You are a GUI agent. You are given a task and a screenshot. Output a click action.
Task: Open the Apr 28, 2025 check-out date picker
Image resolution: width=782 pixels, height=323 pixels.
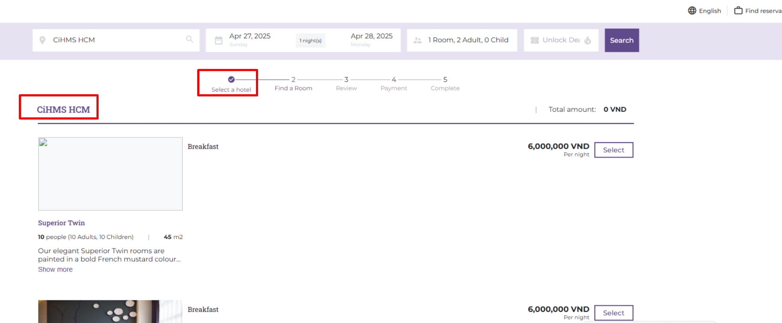click(x=371, y=36)
